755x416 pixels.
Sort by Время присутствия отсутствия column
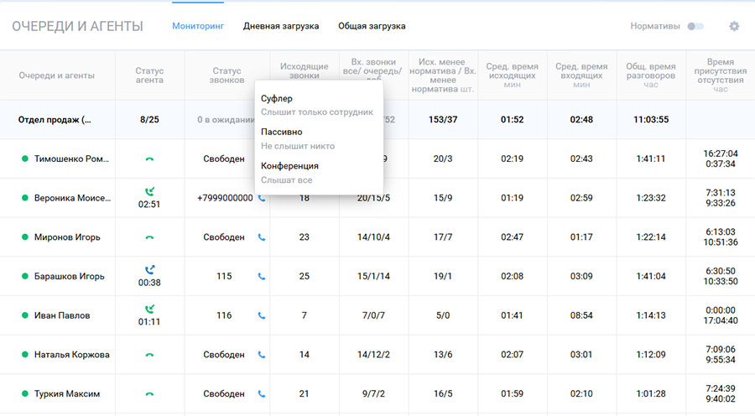coord(721,75)
